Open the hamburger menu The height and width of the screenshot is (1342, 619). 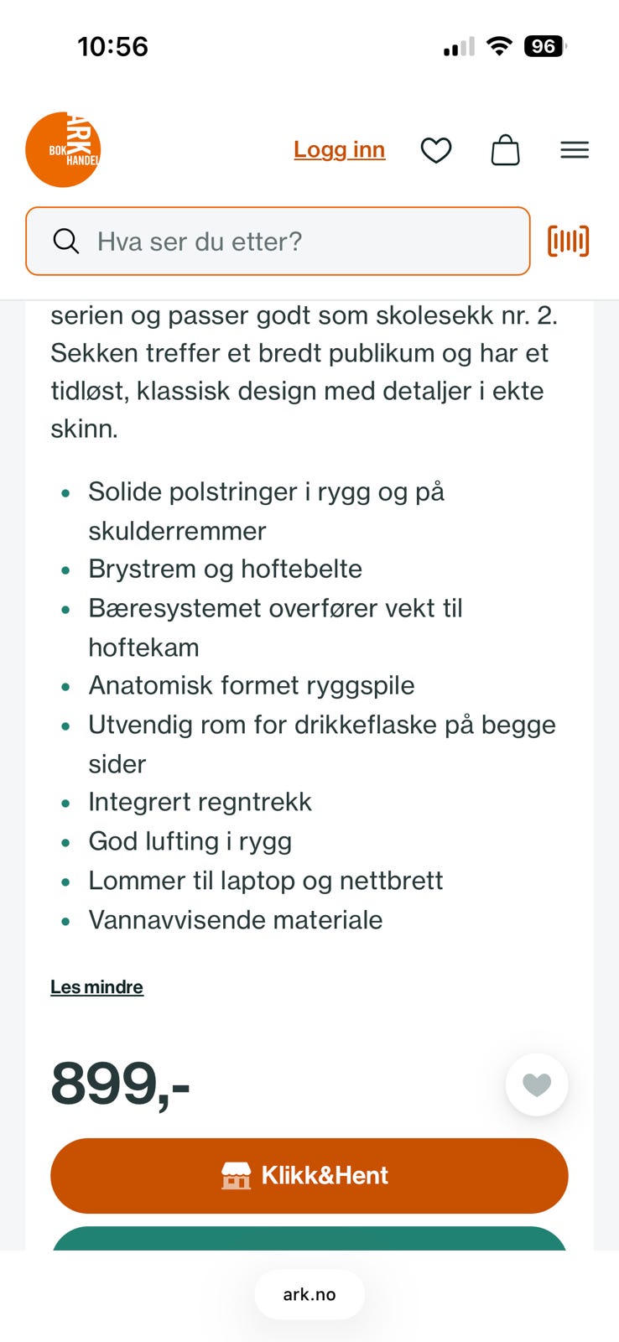coord(575,150)
